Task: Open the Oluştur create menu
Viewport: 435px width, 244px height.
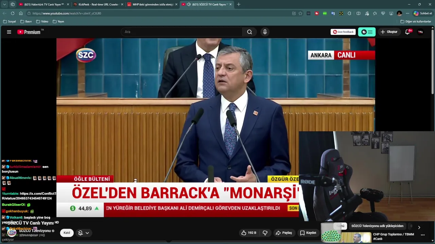Action: pyautogui.click(x=389, y=32)
